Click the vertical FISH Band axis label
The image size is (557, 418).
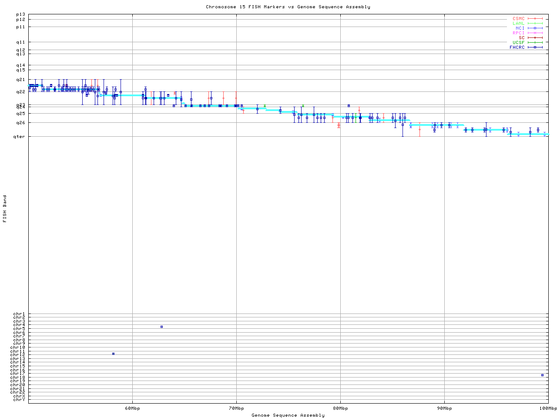5,209
